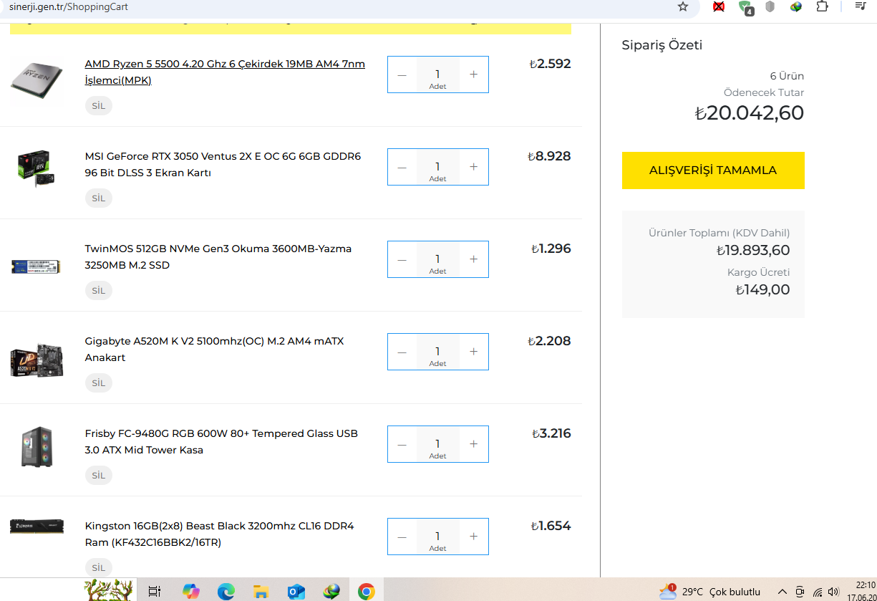877x601 pixels.
Task: Click the AMD Ryzen 5 5500 quantity field
Action: 437,74
